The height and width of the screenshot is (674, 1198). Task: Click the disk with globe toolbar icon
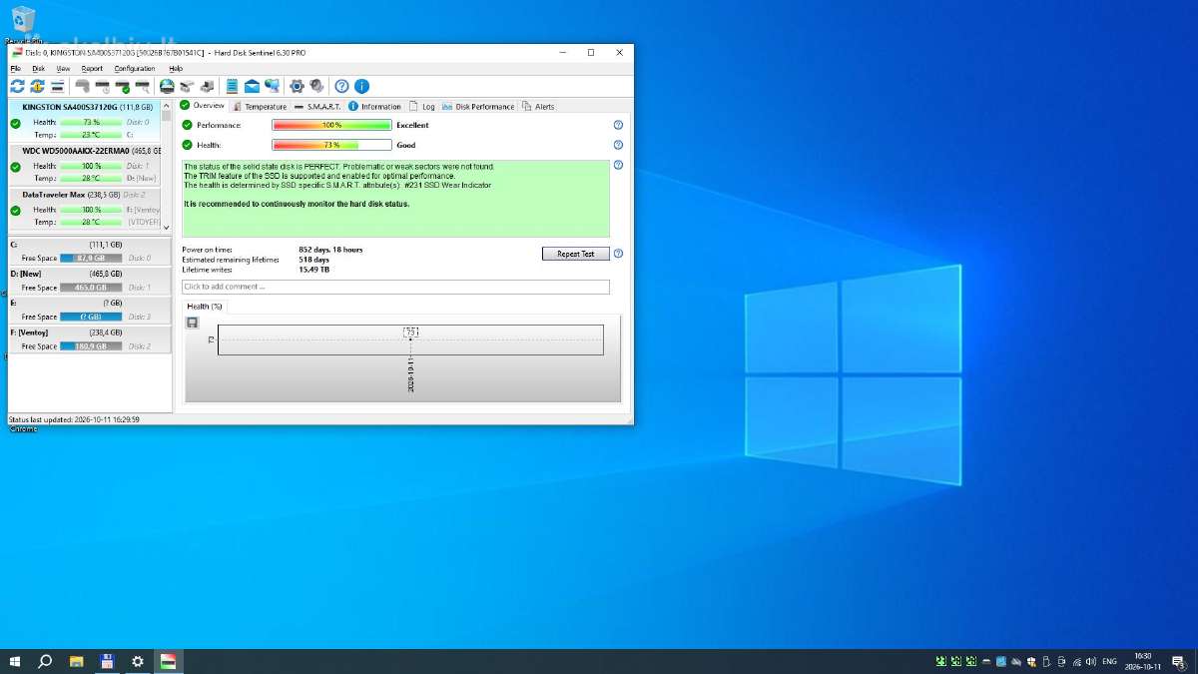click(167, 86)
